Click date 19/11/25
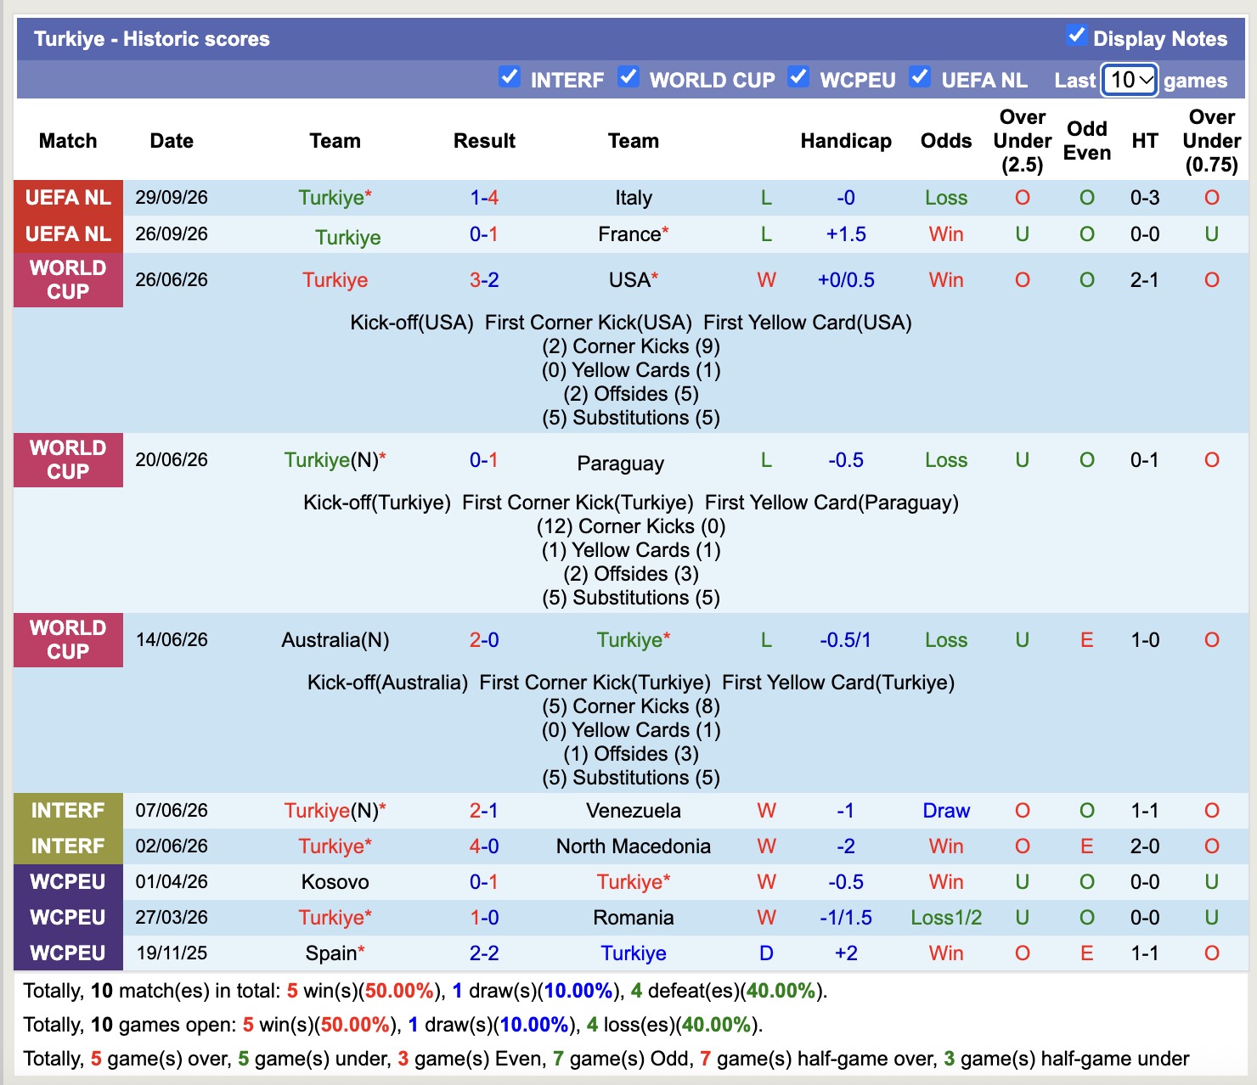The image size is (1257, 1085). click(x=172, y=953)
